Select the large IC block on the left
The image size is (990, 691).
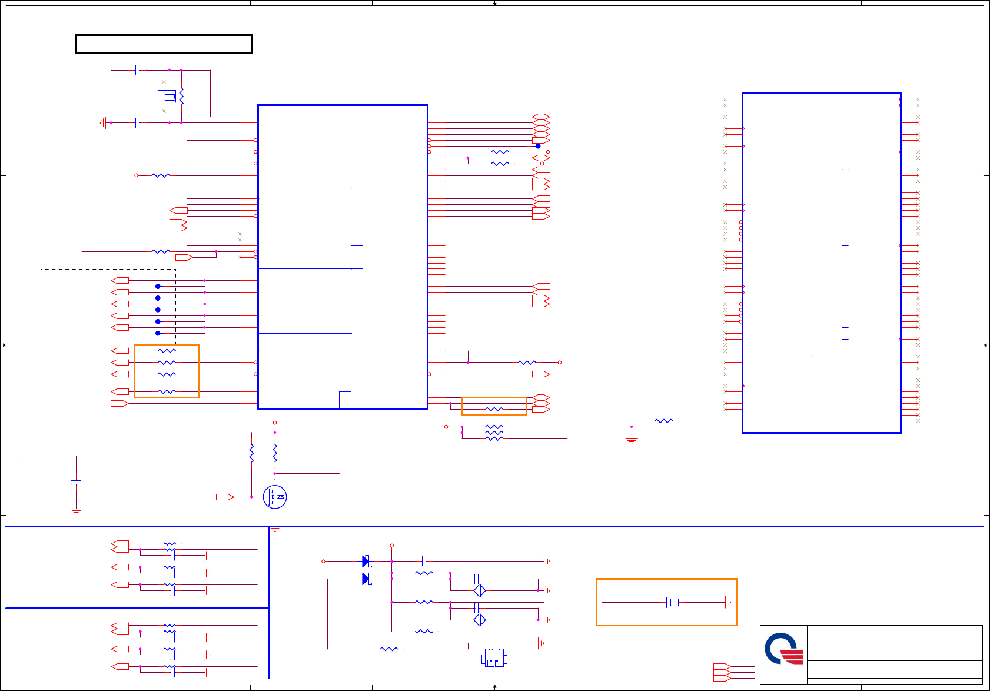pyautogui.click(x=343, y=257)
